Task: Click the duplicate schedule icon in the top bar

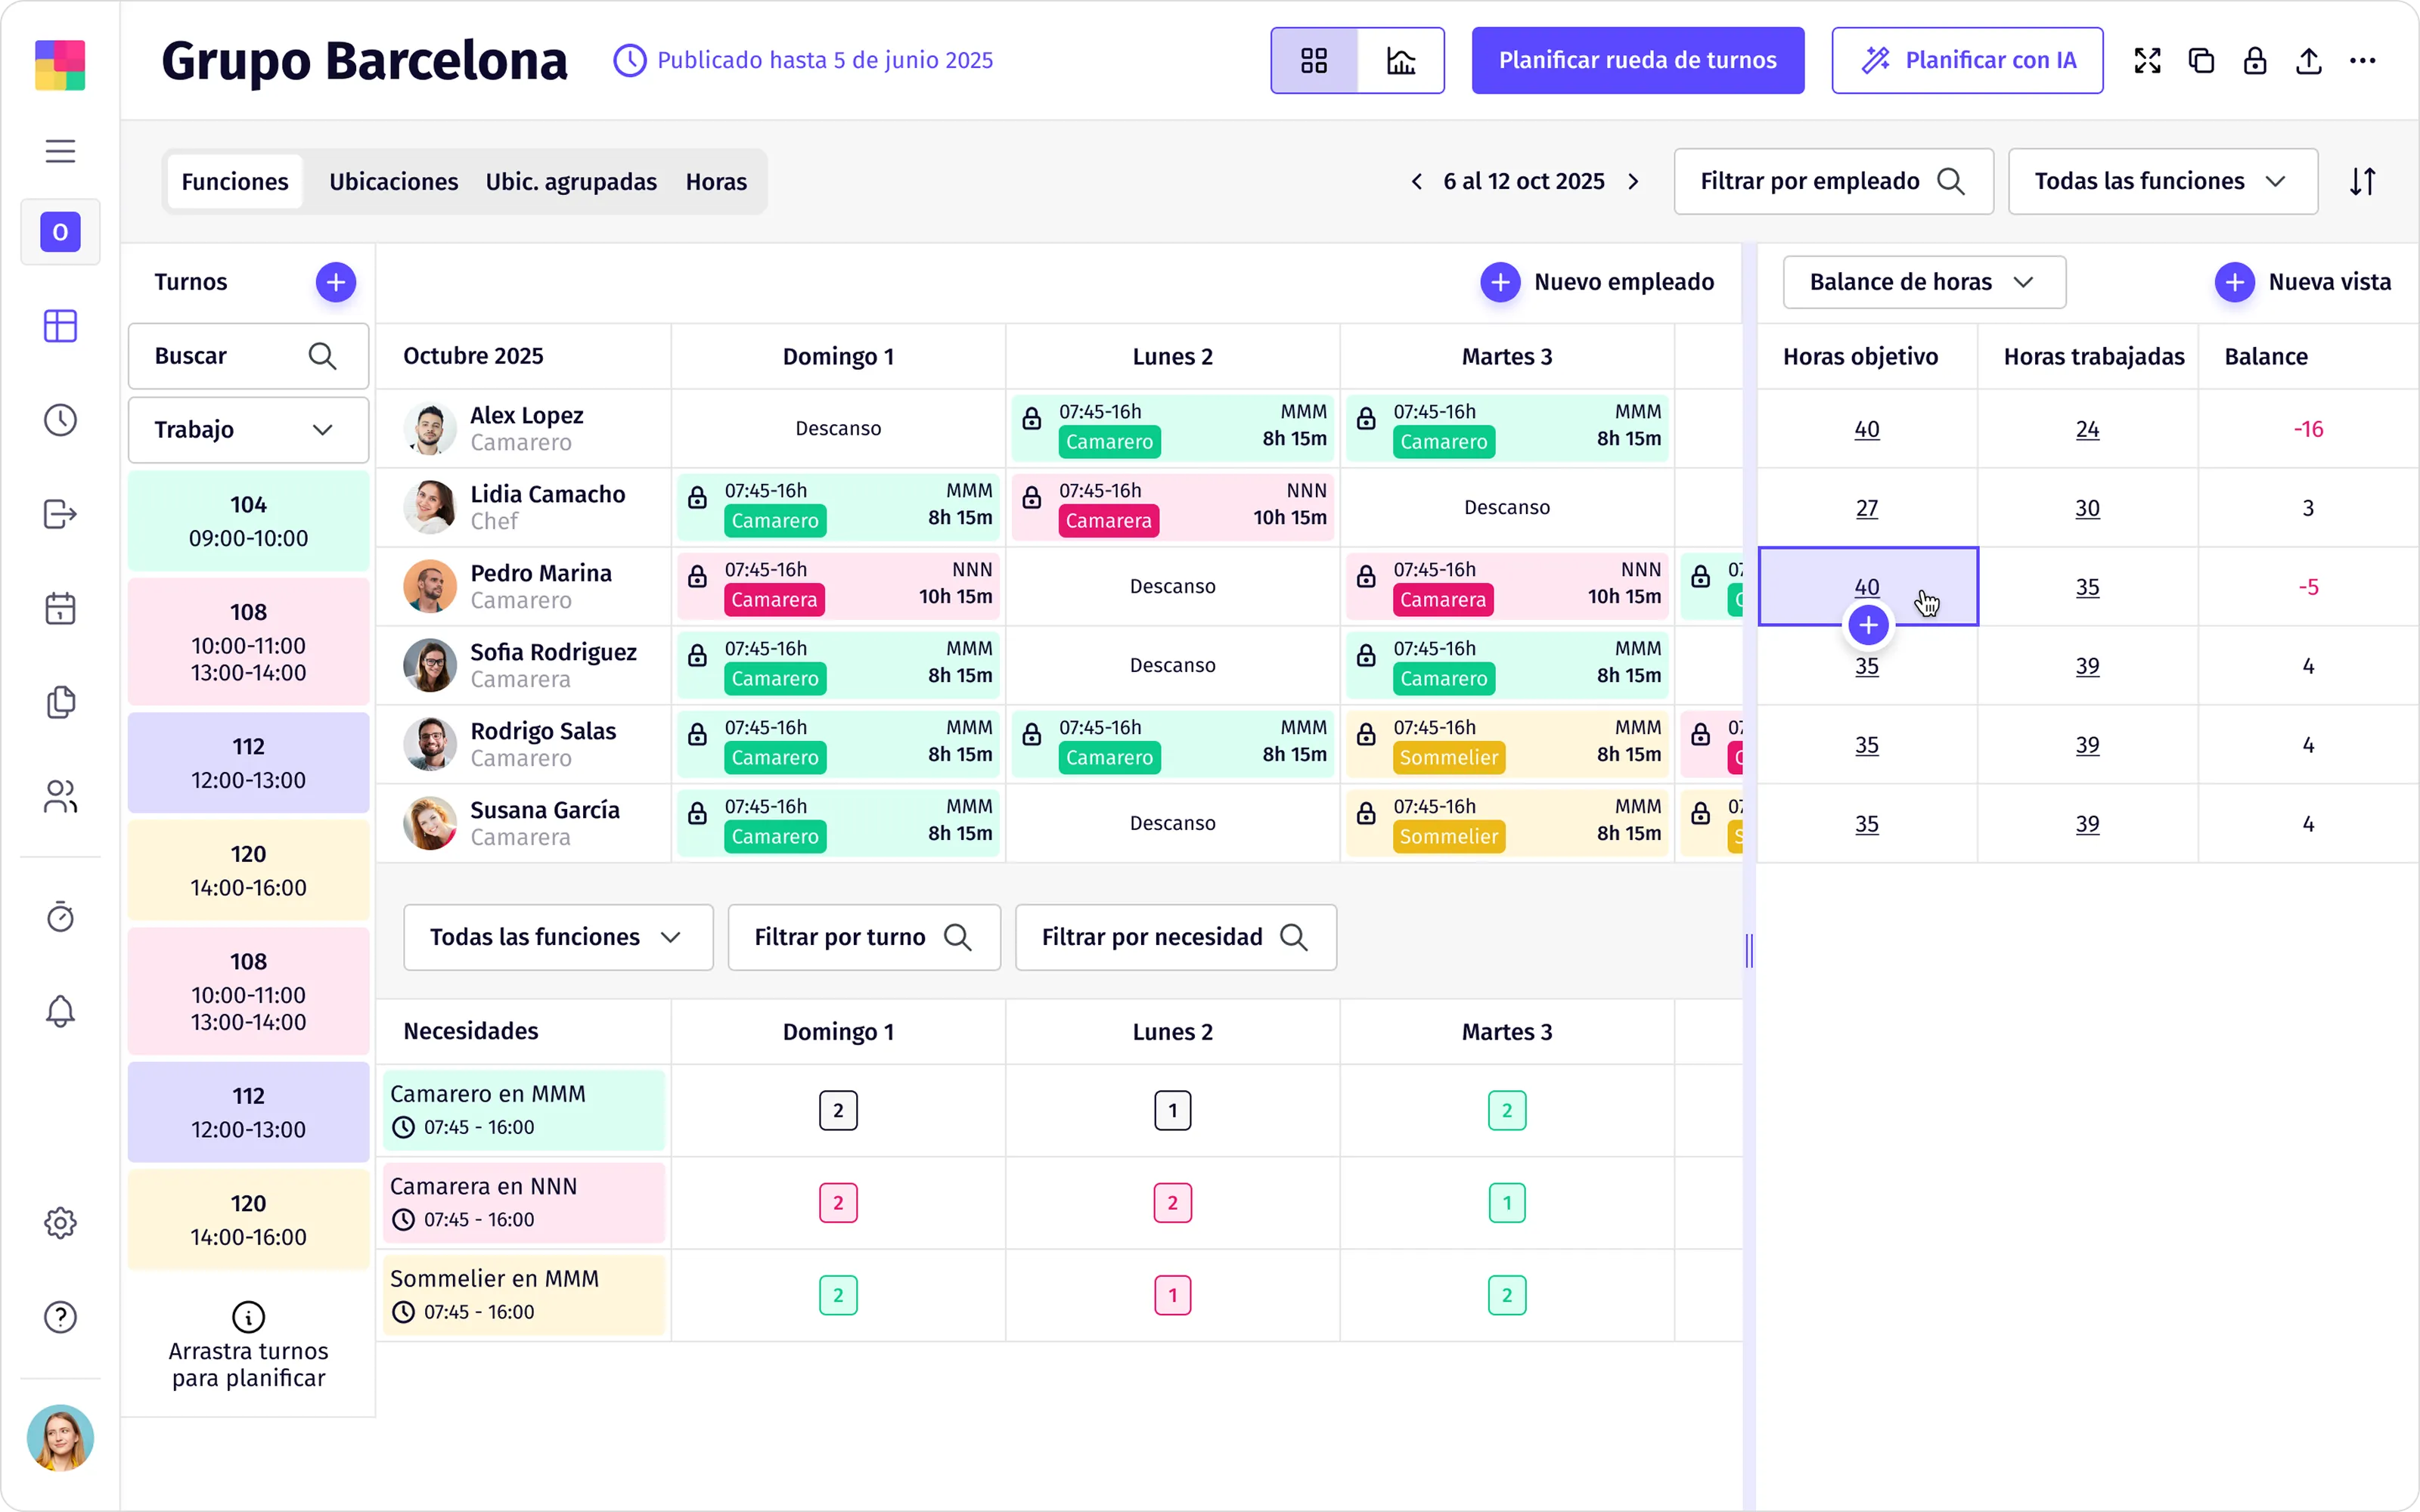Action: [x=2201, y=61]
